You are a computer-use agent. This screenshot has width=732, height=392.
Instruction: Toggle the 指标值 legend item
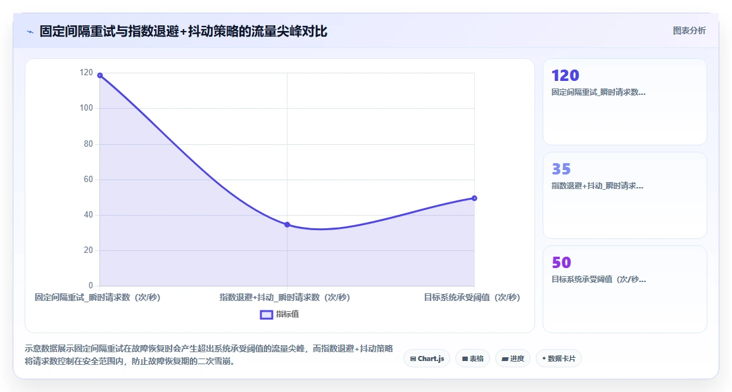[x=280, y=315]
